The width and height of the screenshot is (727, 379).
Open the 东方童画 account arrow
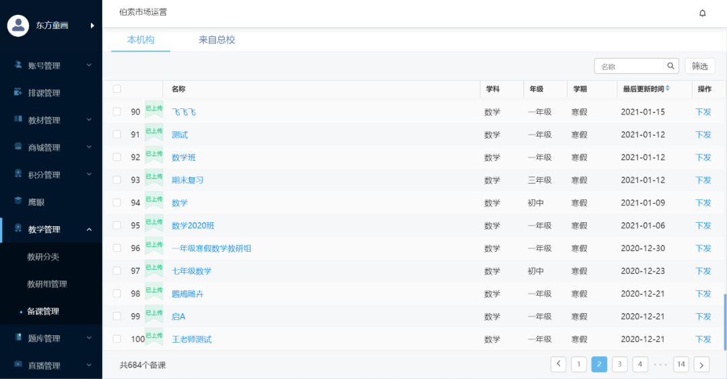(x=92, y=26)
